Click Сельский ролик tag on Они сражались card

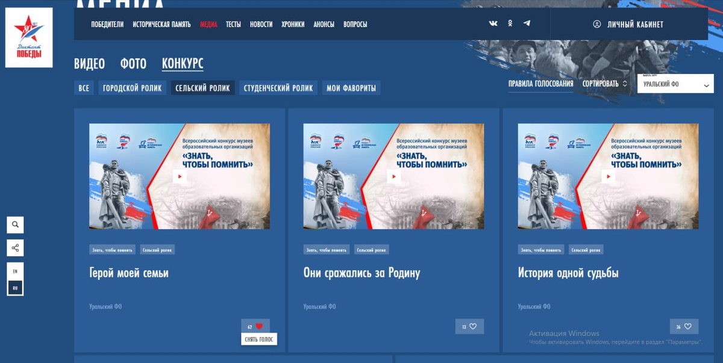(372, 250)
